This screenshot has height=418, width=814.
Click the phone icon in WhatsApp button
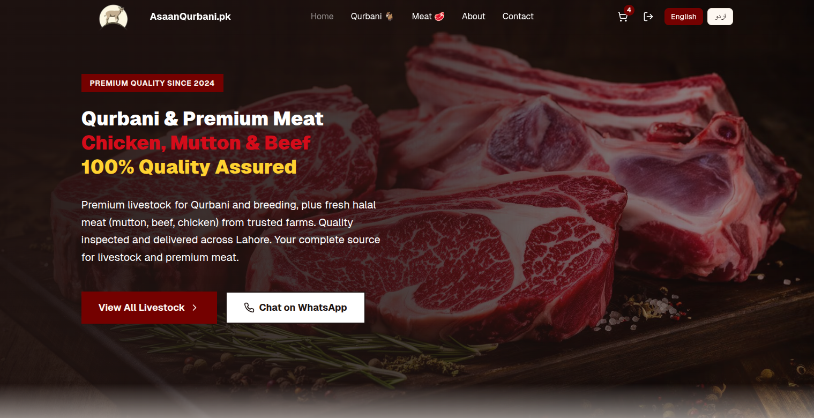click(x=249, y=308)
